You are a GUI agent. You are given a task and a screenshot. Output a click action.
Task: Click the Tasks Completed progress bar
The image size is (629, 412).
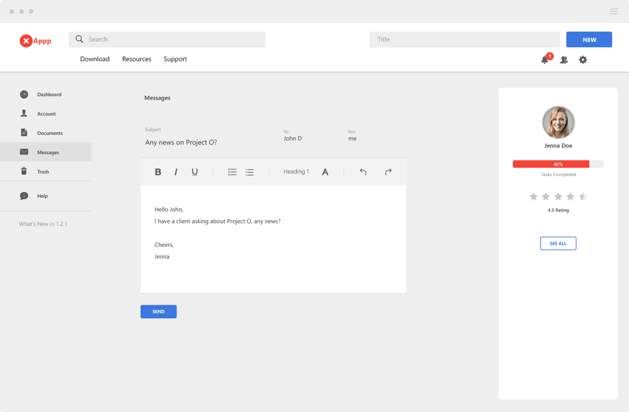click(558, 164)
